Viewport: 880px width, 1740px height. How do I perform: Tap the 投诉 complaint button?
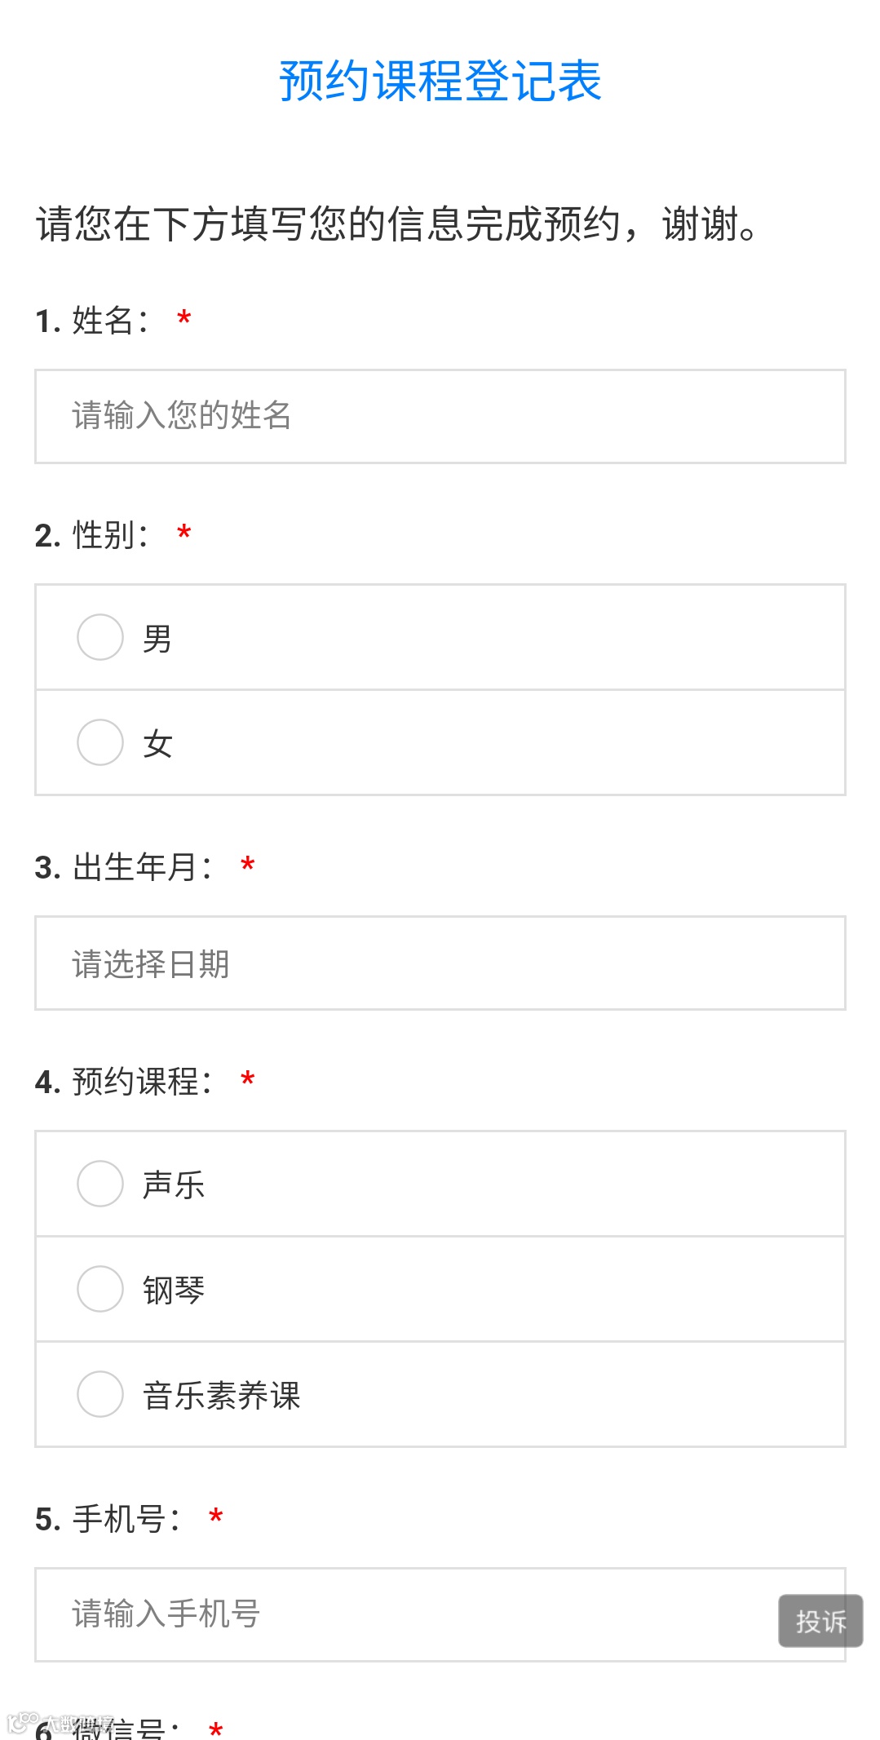[820, 1621]
